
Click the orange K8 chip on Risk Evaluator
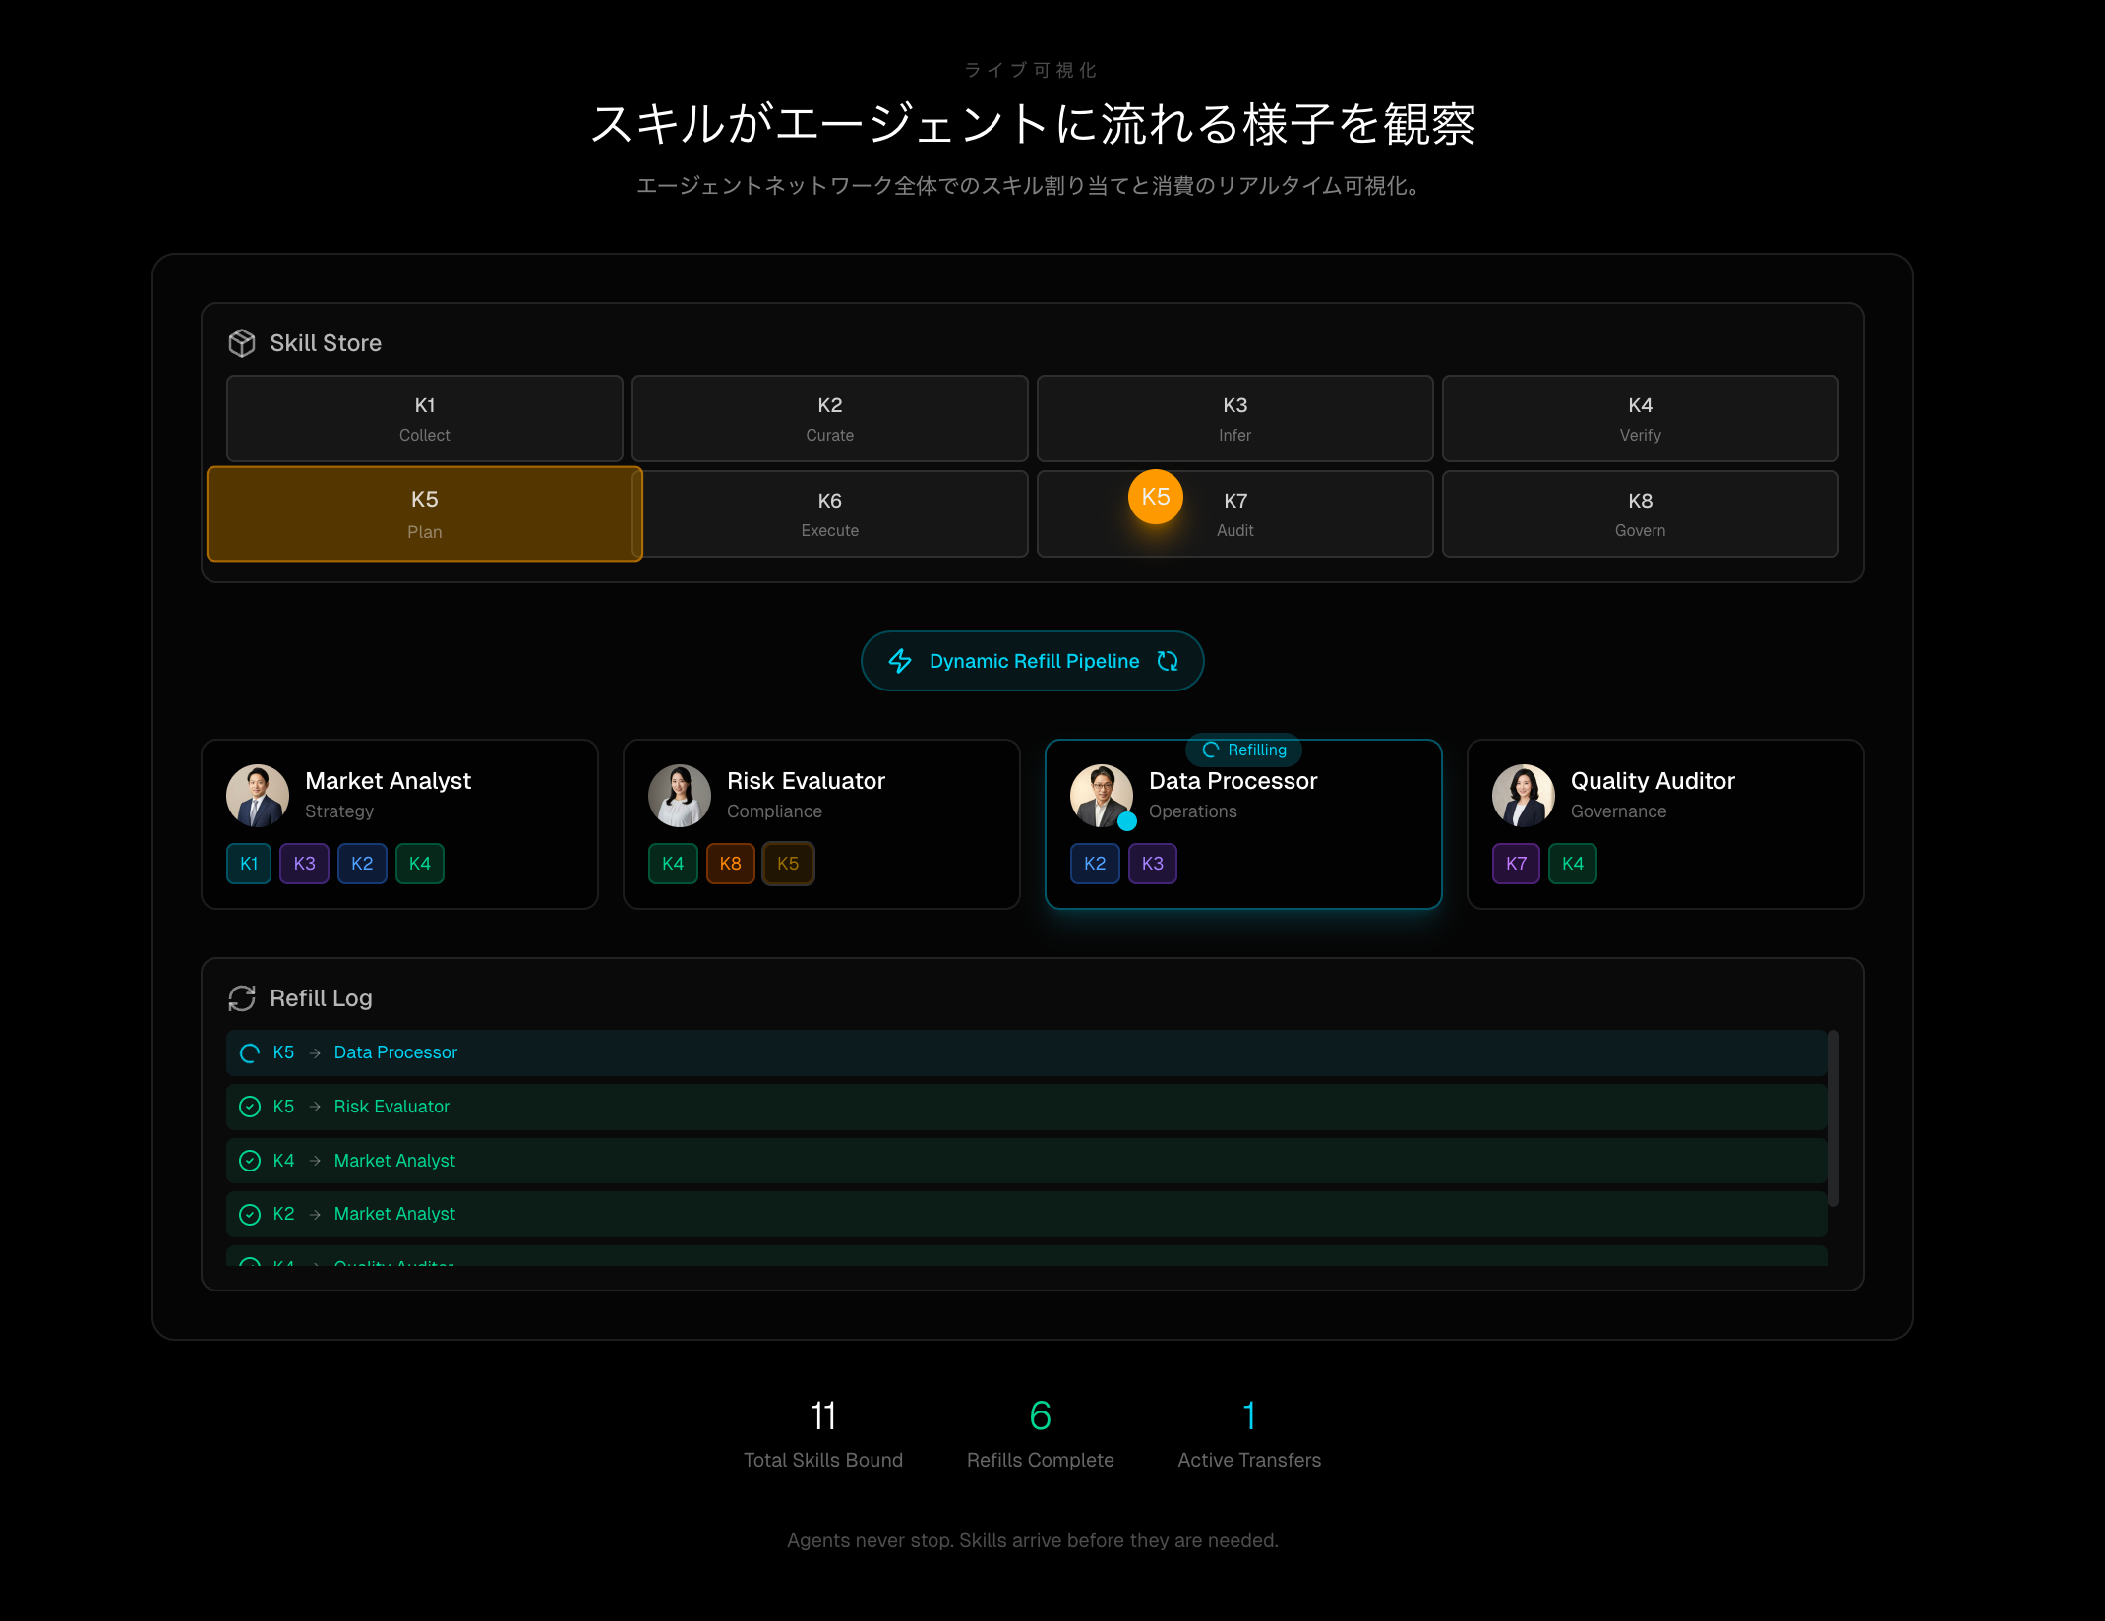click(730, 864)
